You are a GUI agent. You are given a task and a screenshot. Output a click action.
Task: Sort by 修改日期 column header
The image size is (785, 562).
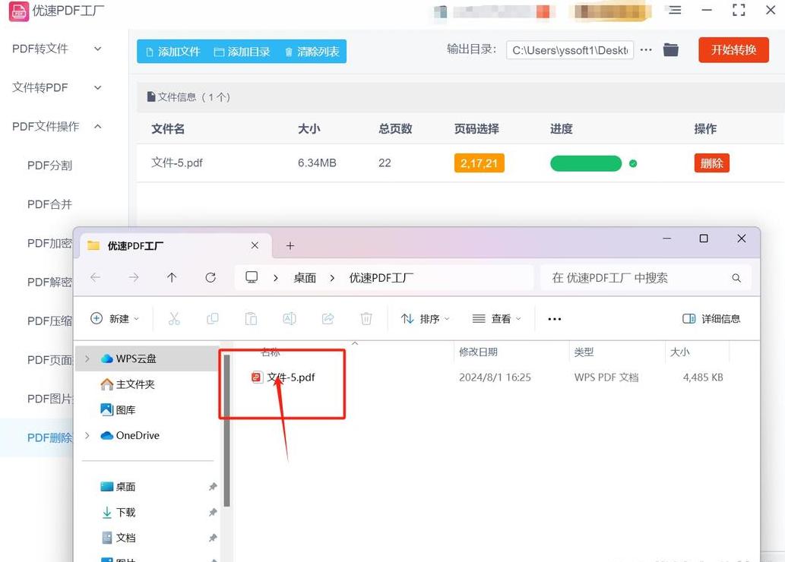[478, 352]
